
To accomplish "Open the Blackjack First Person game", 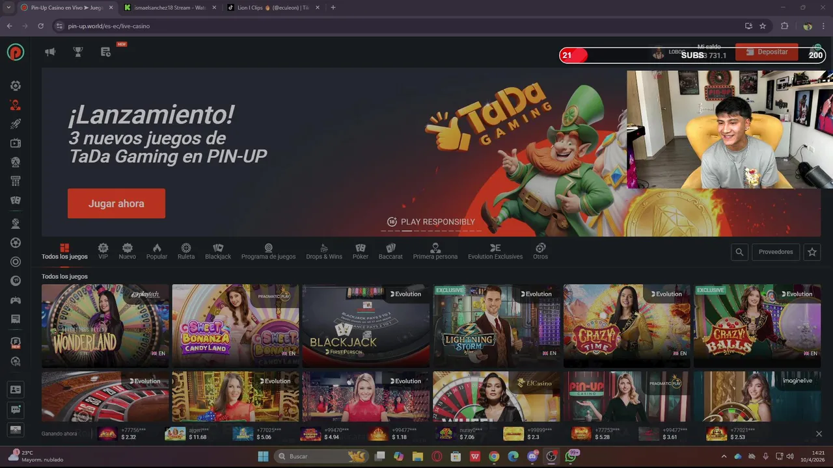I will [x=366, y=326].
